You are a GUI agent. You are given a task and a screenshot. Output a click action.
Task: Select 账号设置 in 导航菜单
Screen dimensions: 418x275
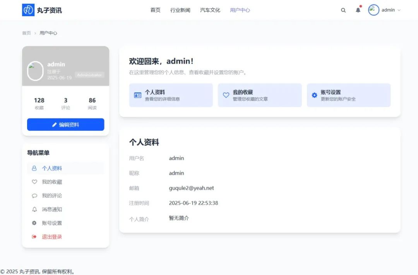coord(65,223)
